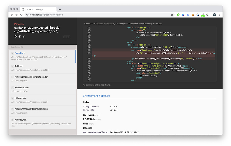231x146 pixels.
Task: Click the POST Data section label
Action: point(89,119)
